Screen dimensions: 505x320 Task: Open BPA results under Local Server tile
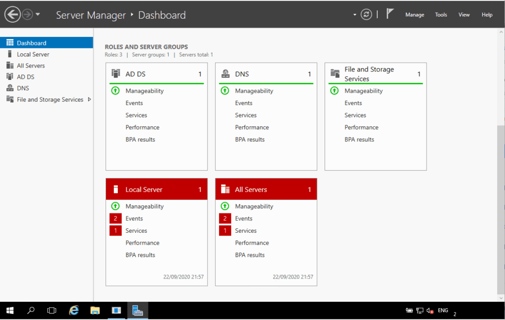pyautogui.click(x=140, y=255)
